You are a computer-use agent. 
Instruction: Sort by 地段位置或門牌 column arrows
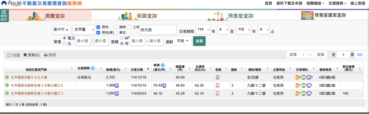pos(72,69)
